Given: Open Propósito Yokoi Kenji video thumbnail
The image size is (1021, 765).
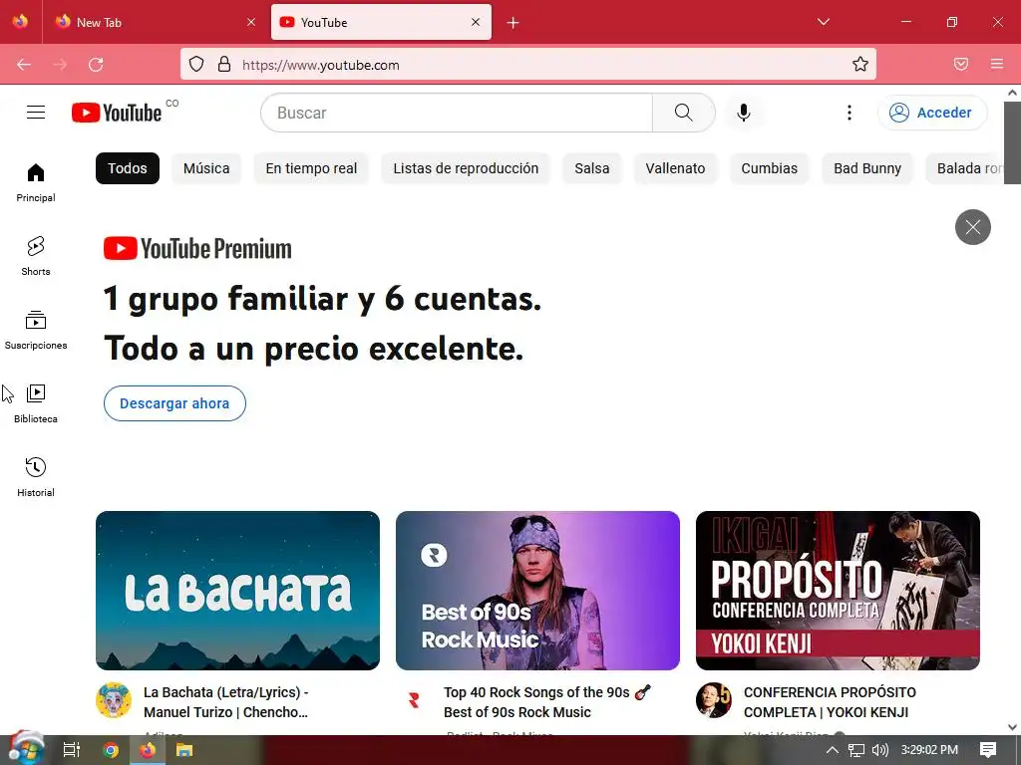Looking at the screenshot, I should (838, 591).
